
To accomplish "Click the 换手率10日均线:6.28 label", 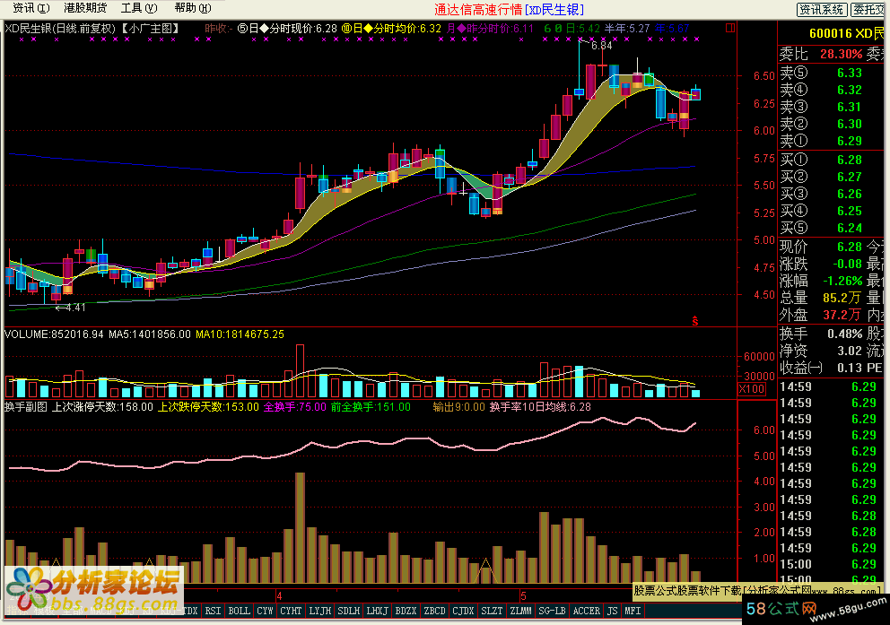I will [x=540, y=406].
